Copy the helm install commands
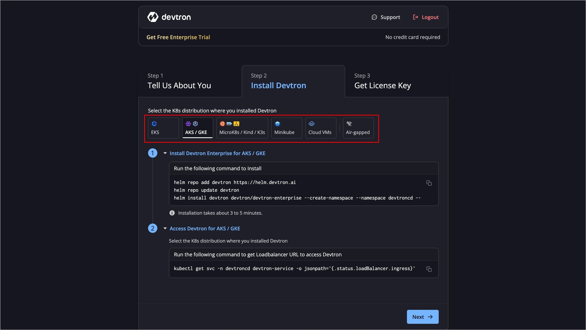The width and height of the screenshot is (586, 330). tap(429, 183)
